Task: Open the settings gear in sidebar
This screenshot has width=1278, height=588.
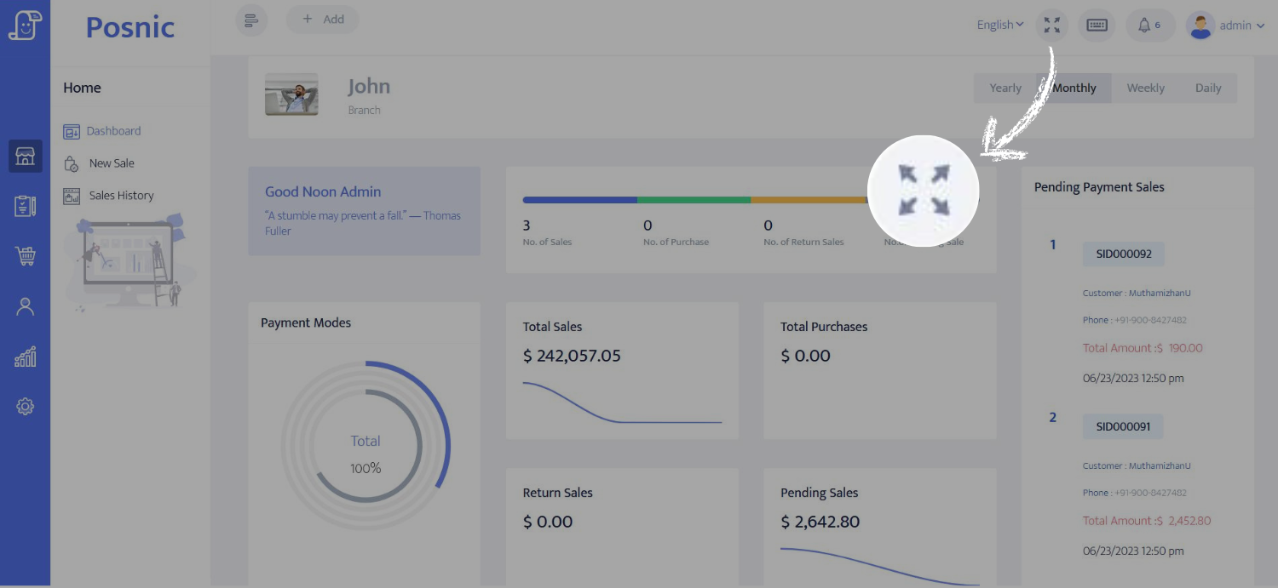Action: point(25,407)
